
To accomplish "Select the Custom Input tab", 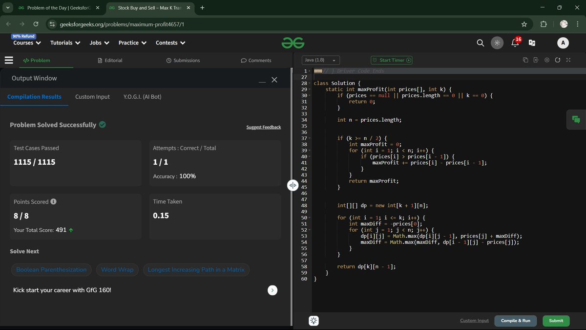I will (92, 97).
